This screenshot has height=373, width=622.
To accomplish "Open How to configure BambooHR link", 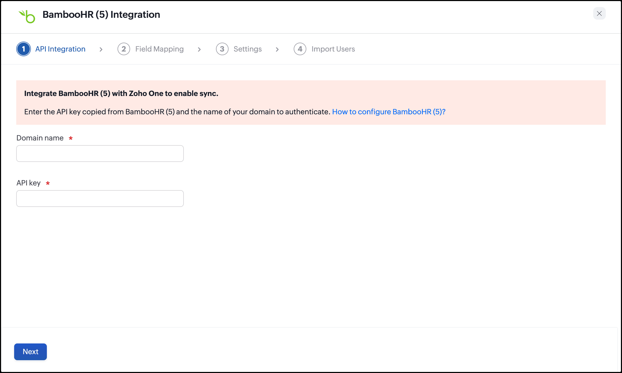I will click(x=388, y=112).
